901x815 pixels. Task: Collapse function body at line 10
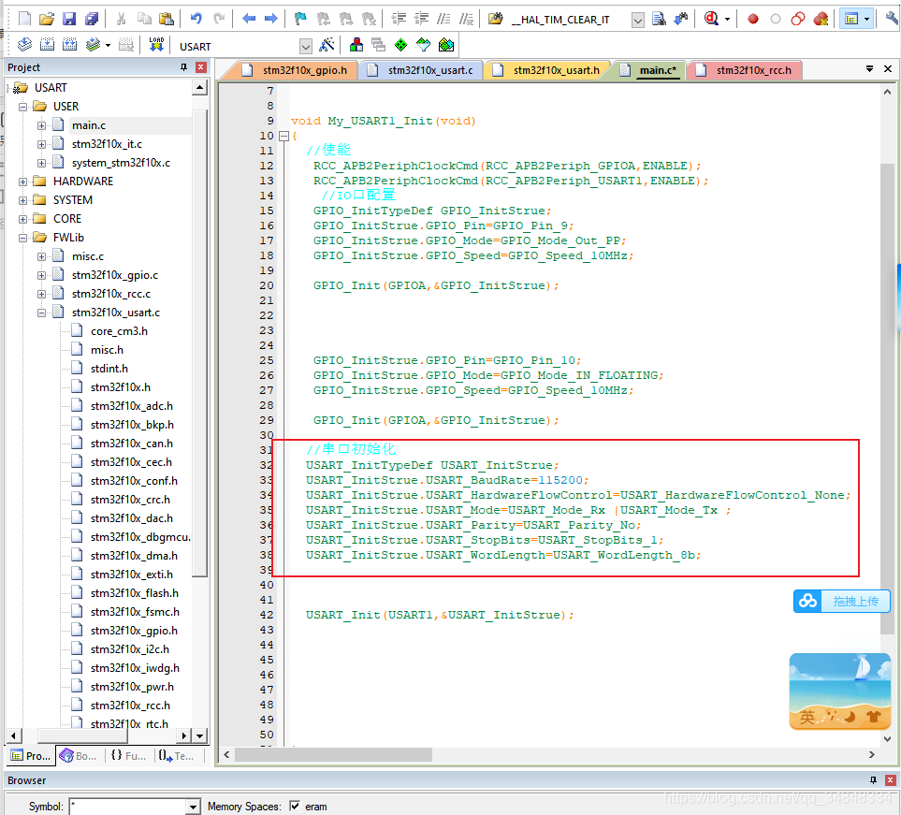tap(283, 137)
